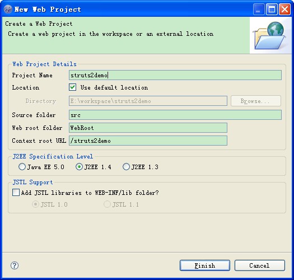Focus the Project Name text field
Viewport: 294px width, 280px height.
coord(175,75)
